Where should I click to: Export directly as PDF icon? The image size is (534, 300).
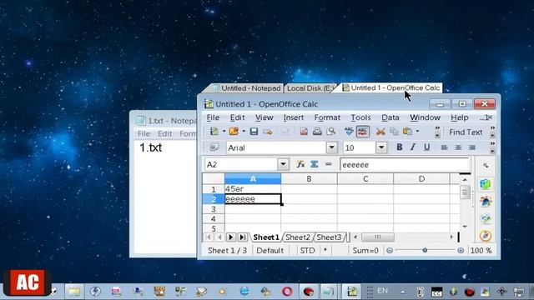pyautogui.click(x=304, y=132)
